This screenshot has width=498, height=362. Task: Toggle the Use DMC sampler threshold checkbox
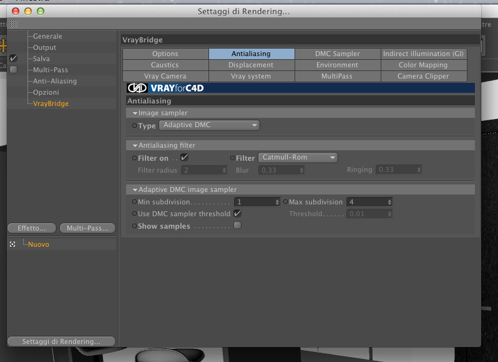pyautogui.click(x=237, y=213)
